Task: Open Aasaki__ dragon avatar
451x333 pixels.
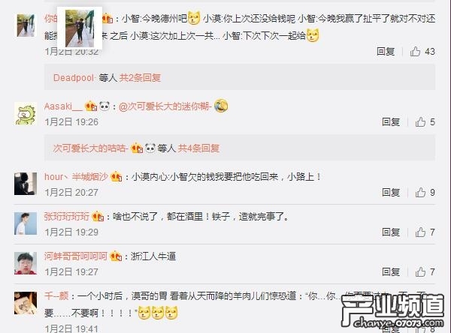Action: [26, 114]
